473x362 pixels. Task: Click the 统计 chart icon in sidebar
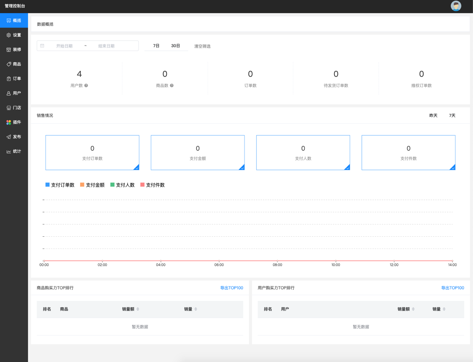(9, 151)
